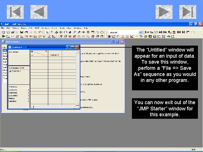Open the File menu

pyautogui.click(x=3, y=28)
